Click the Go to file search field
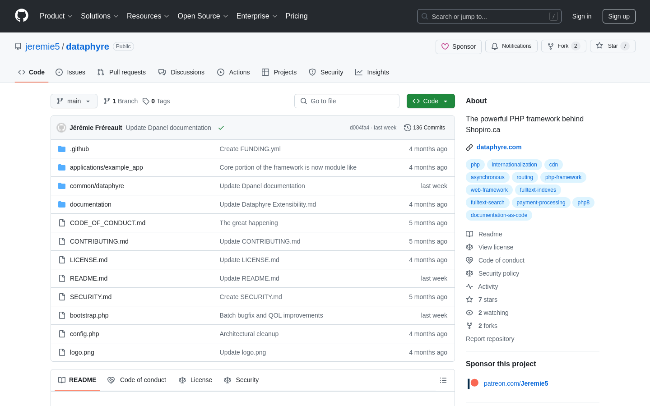Screen dimensions: 650x406 coord(347,101)
